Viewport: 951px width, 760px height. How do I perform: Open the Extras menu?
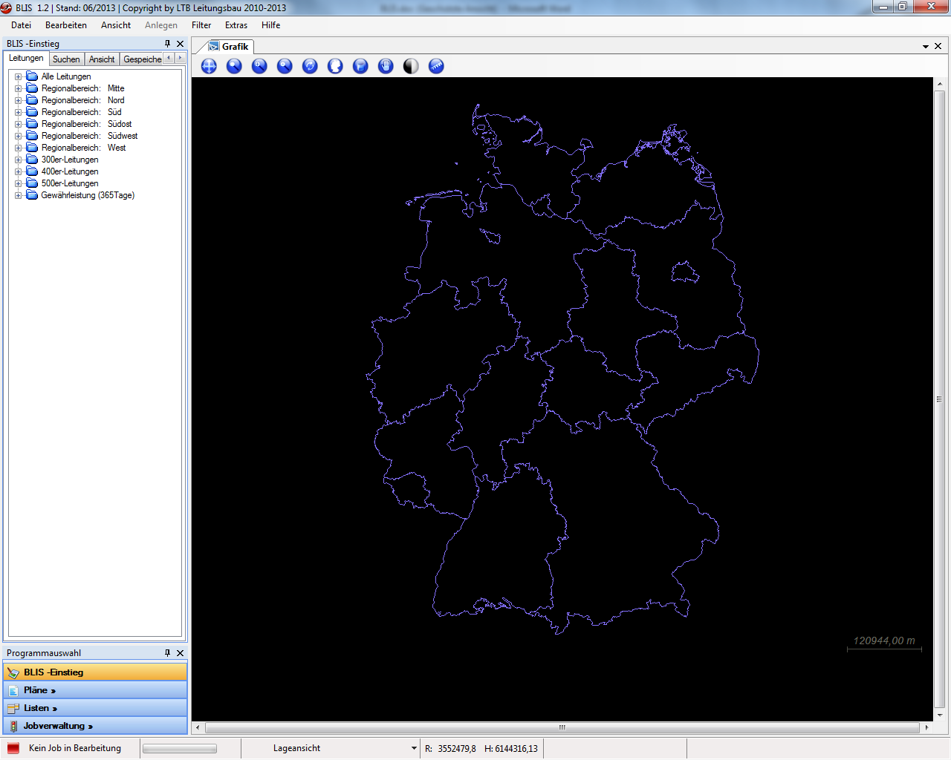pos(236,25)
